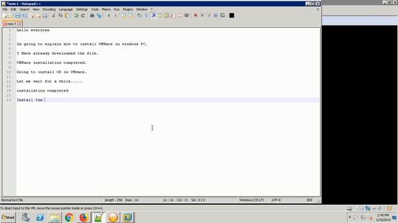Select the 'new 1' document tab
The image size is (398, 223).
pyautogui.click(x=12, y=24)
